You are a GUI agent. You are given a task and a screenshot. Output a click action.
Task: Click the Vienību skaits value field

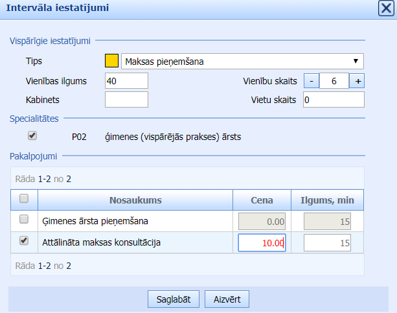point(334,81)
